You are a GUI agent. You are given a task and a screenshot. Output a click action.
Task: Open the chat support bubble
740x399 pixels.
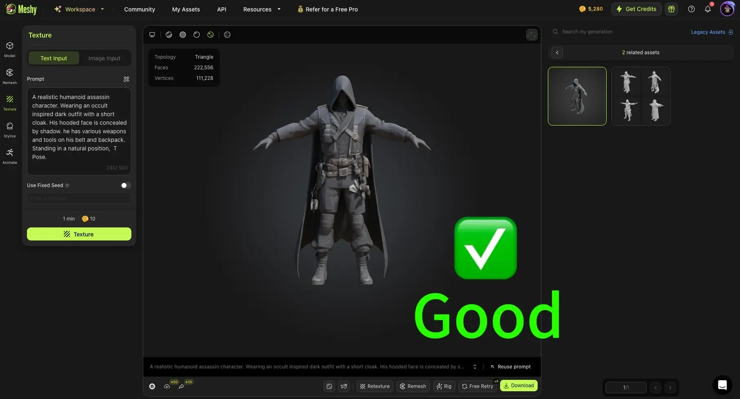(x=722, y=385)
